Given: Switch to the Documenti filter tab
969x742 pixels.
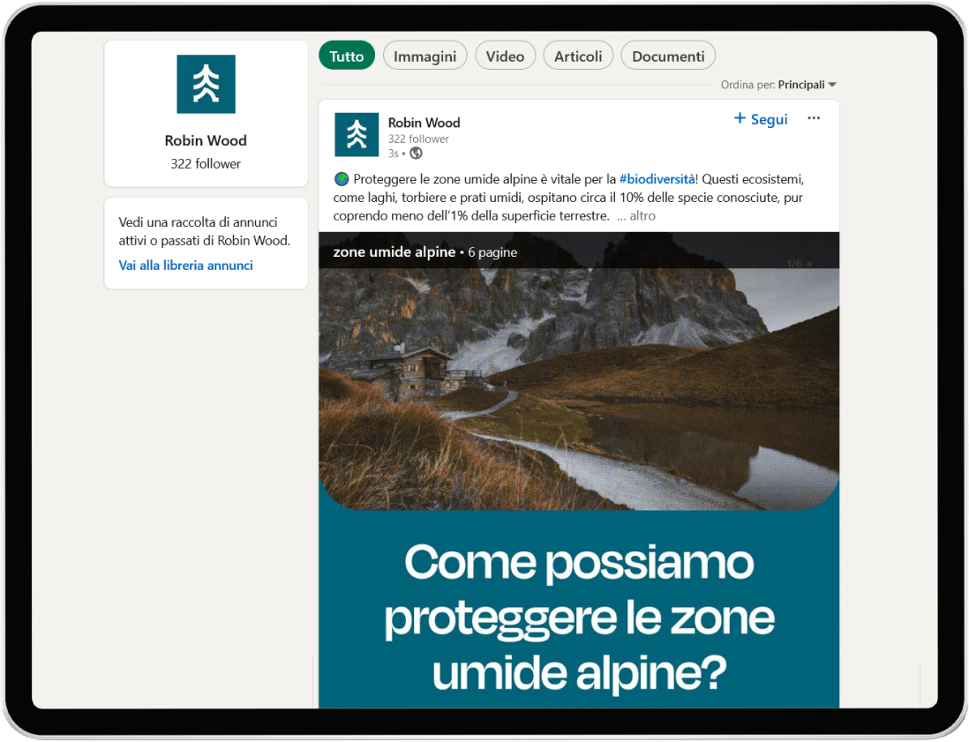Looking at the screenshot, I should click(668, 56).
